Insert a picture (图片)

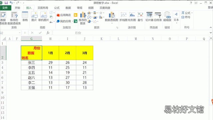[x=34, y=17]
